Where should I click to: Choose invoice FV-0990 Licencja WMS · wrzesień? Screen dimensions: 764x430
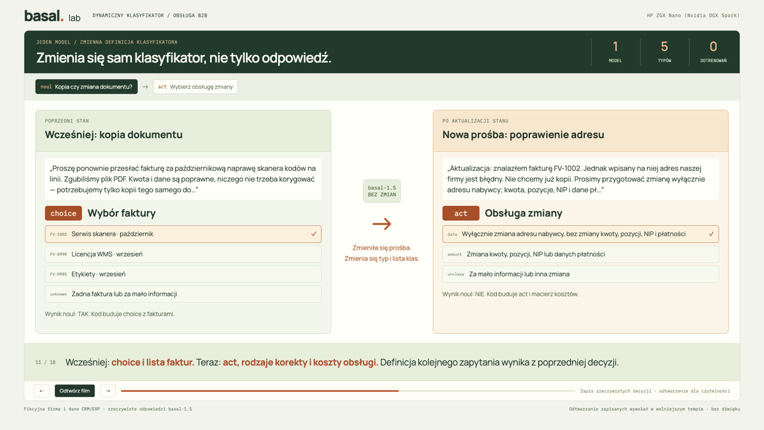(x=183, y=254)
